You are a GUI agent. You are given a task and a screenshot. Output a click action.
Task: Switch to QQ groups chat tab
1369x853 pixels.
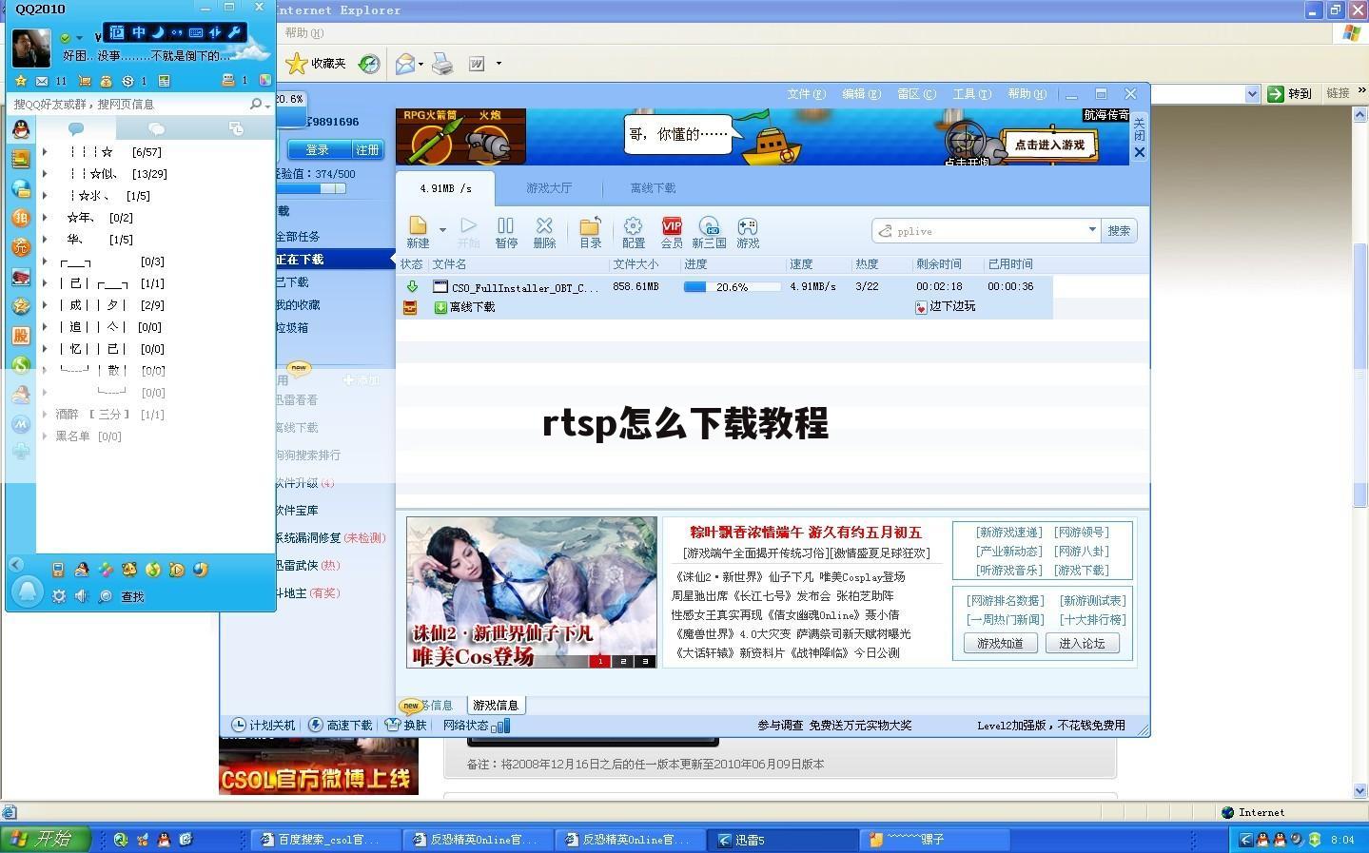click(157, 128)
